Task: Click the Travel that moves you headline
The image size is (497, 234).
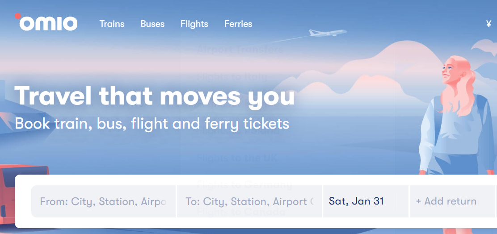Action: [x=155, y=95]
